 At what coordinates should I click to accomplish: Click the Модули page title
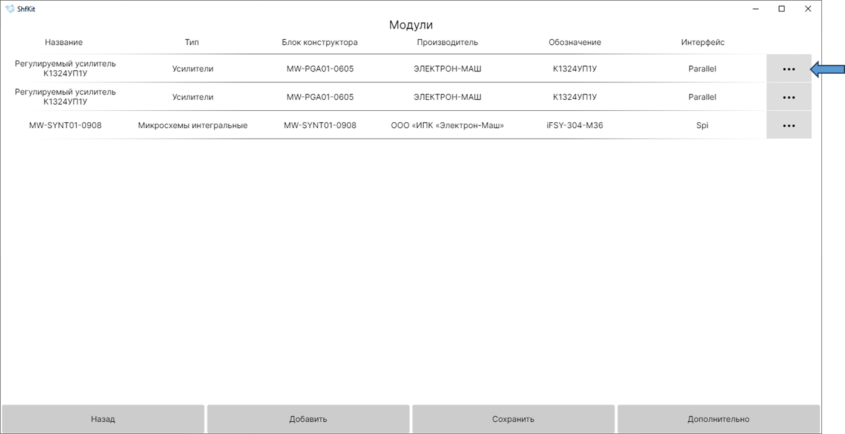(x=411, y=25)
